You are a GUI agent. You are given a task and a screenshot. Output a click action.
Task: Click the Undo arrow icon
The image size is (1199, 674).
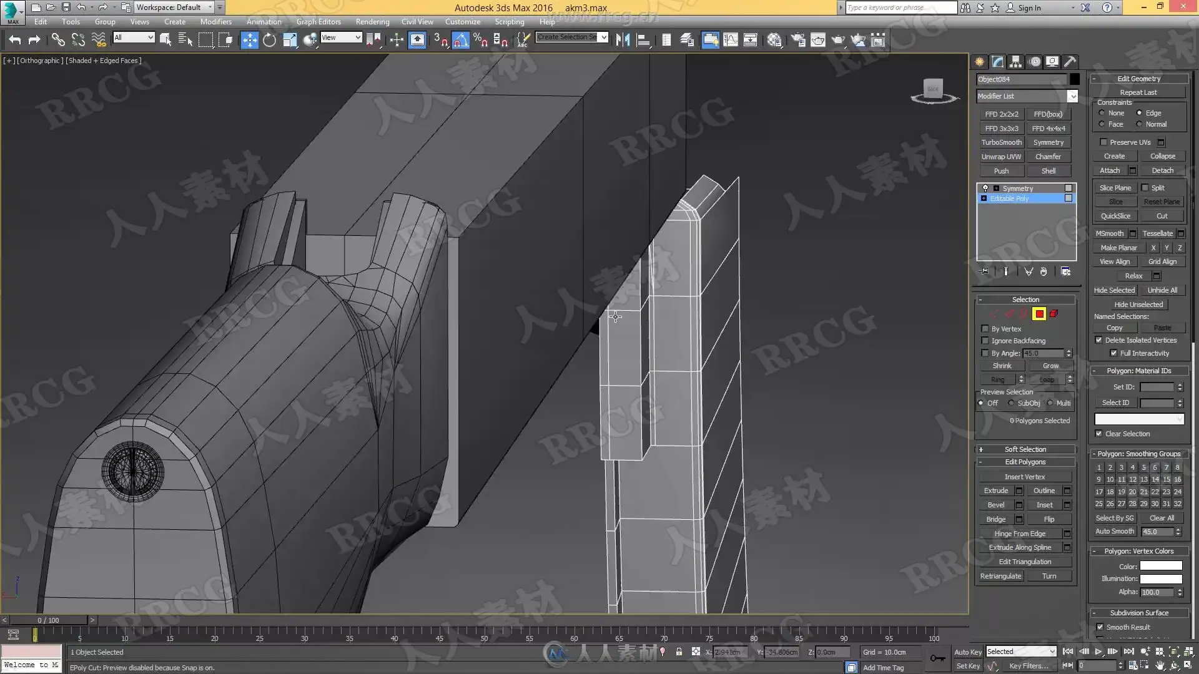[x=15, y=41]
